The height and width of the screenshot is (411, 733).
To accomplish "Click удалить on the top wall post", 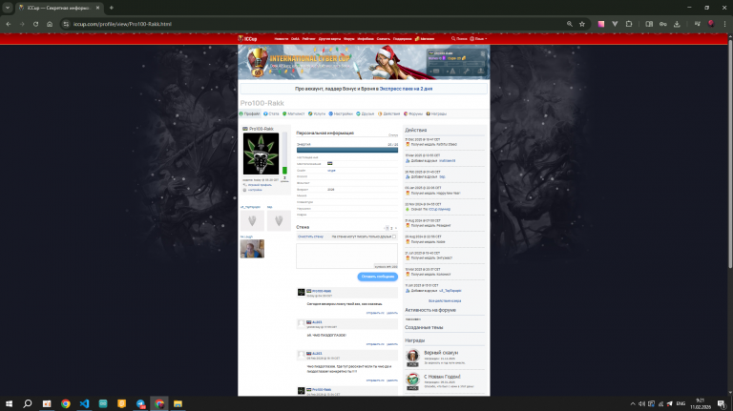I will (392, 313).
